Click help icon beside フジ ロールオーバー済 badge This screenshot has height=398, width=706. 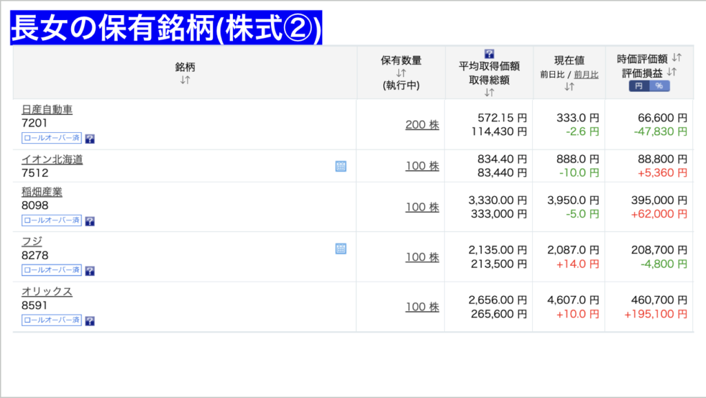coord(90,271)
